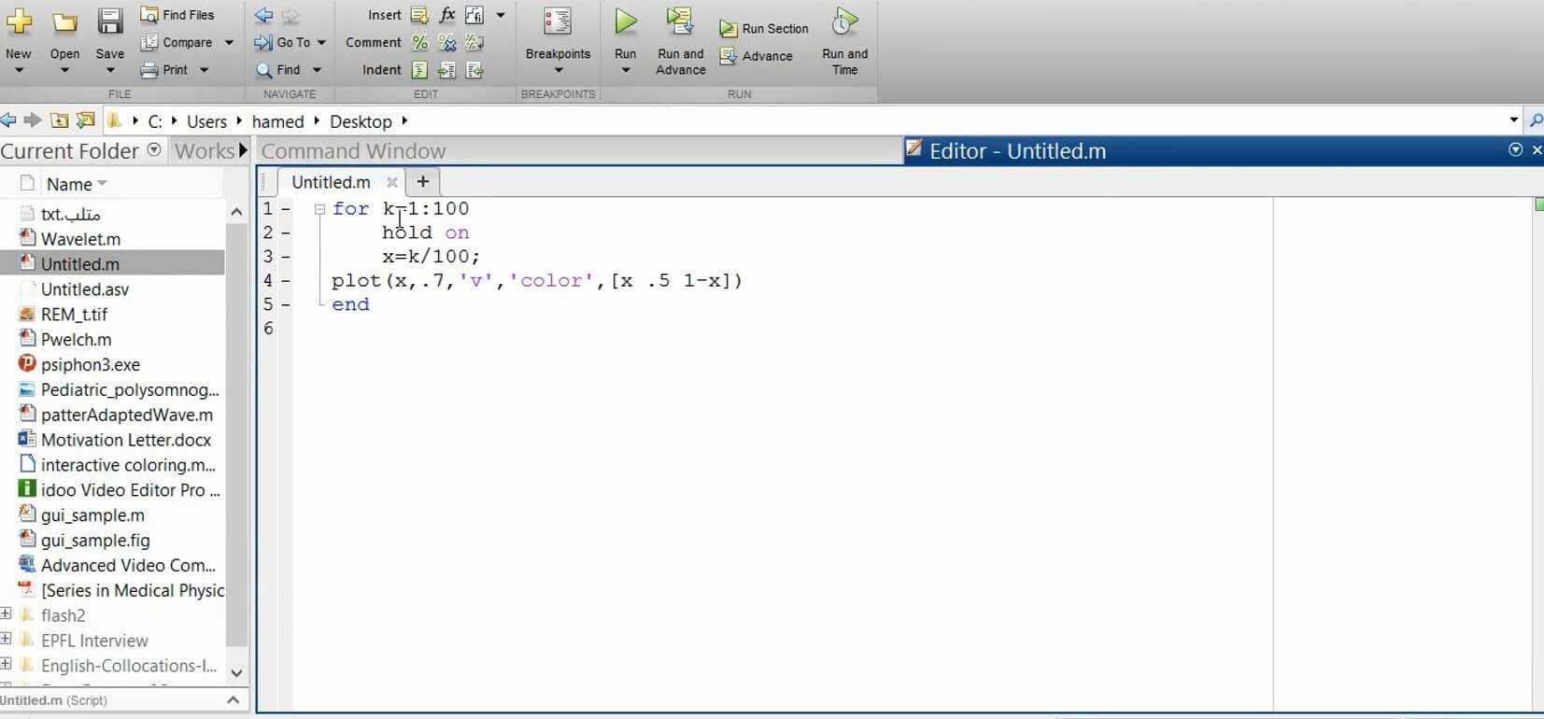Click the smart Indent icon

[x=420, y=70]
